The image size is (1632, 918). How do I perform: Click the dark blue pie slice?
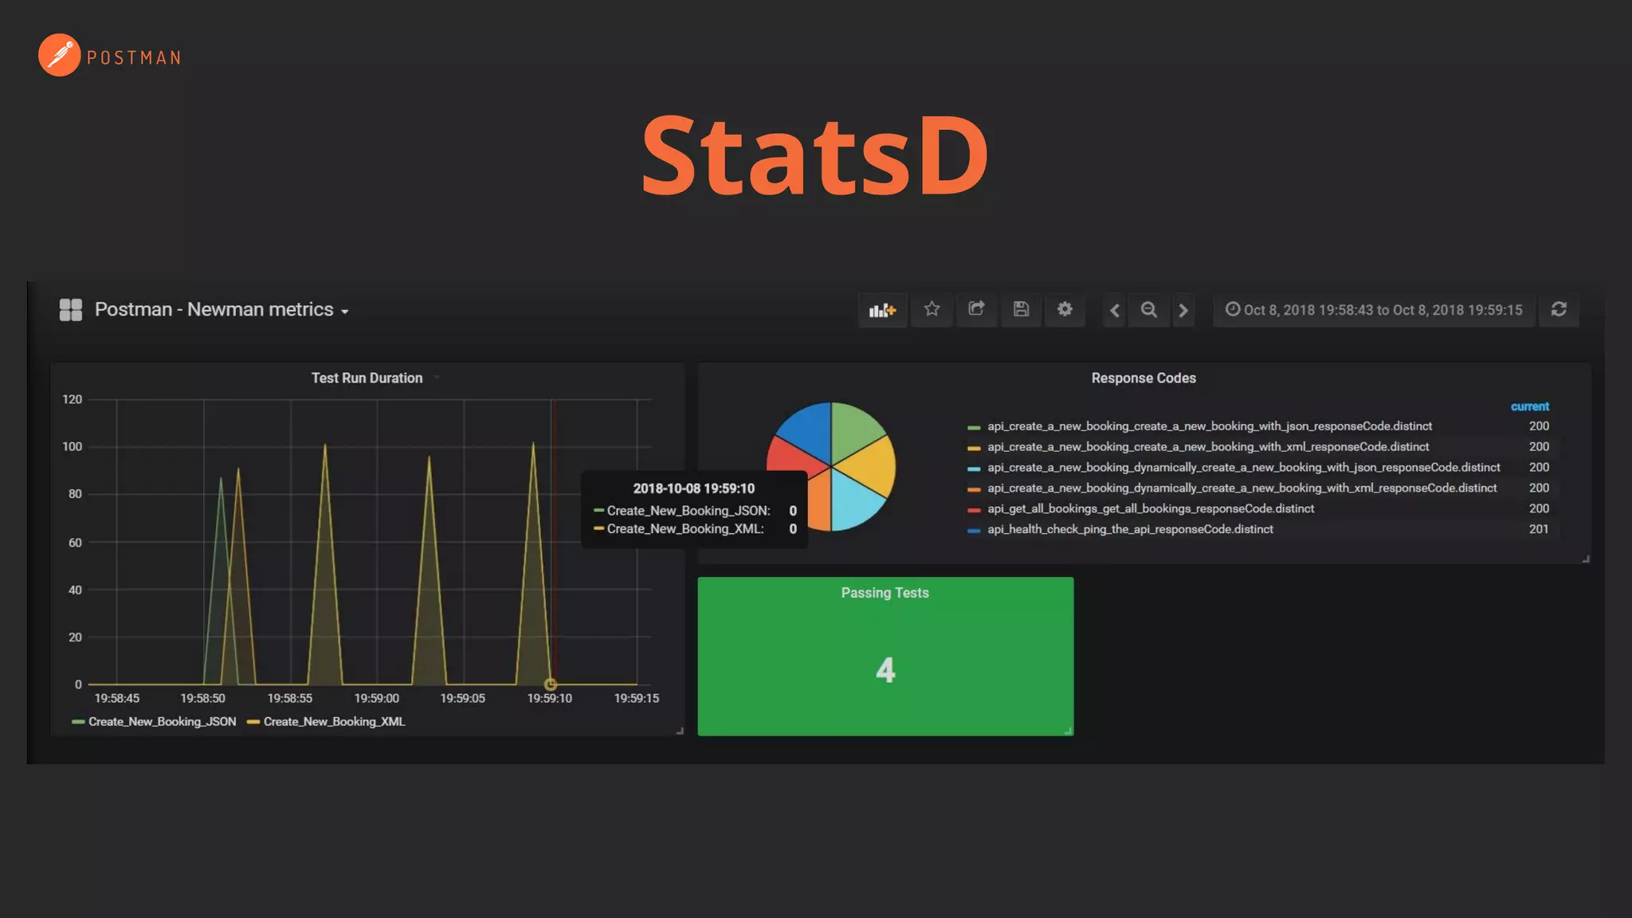[809, 430]
